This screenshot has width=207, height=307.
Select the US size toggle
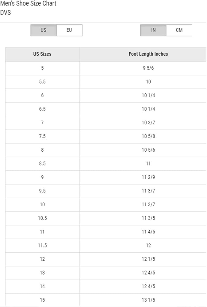(x=44, y=30)
